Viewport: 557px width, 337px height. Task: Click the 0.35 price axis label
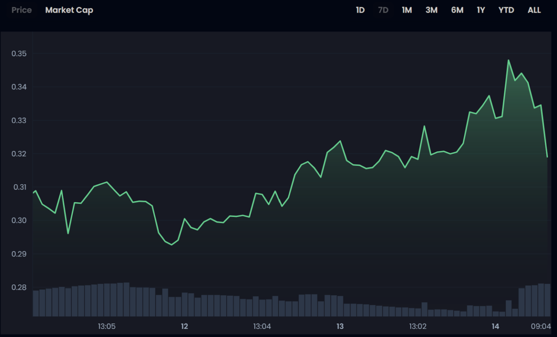(19, 54)
